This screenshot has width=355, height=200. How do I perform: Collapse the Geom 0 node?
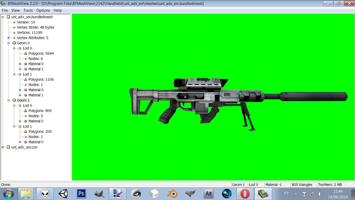pyautogui.click(x=9, y=43)
